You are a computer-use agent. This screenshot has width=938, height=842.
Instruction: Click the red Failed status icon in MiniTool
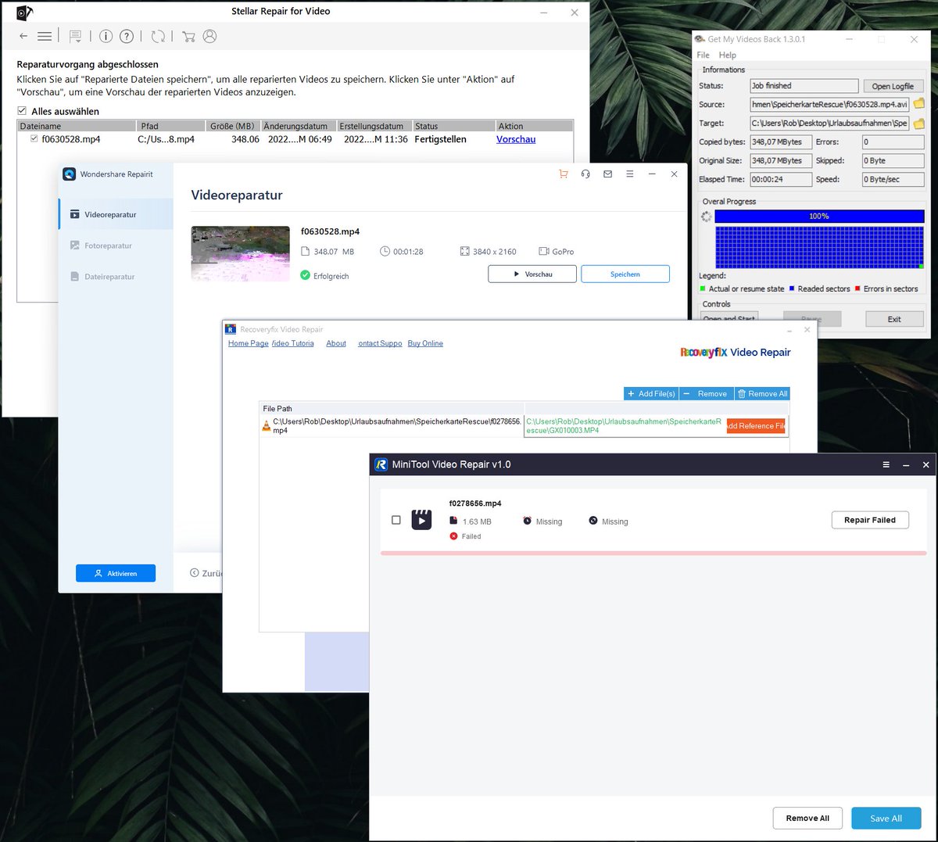coord(453,536)
